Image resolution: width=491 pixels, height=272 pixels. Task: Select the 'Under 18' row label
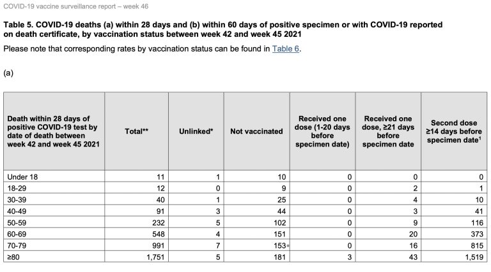tap(20, 176)
